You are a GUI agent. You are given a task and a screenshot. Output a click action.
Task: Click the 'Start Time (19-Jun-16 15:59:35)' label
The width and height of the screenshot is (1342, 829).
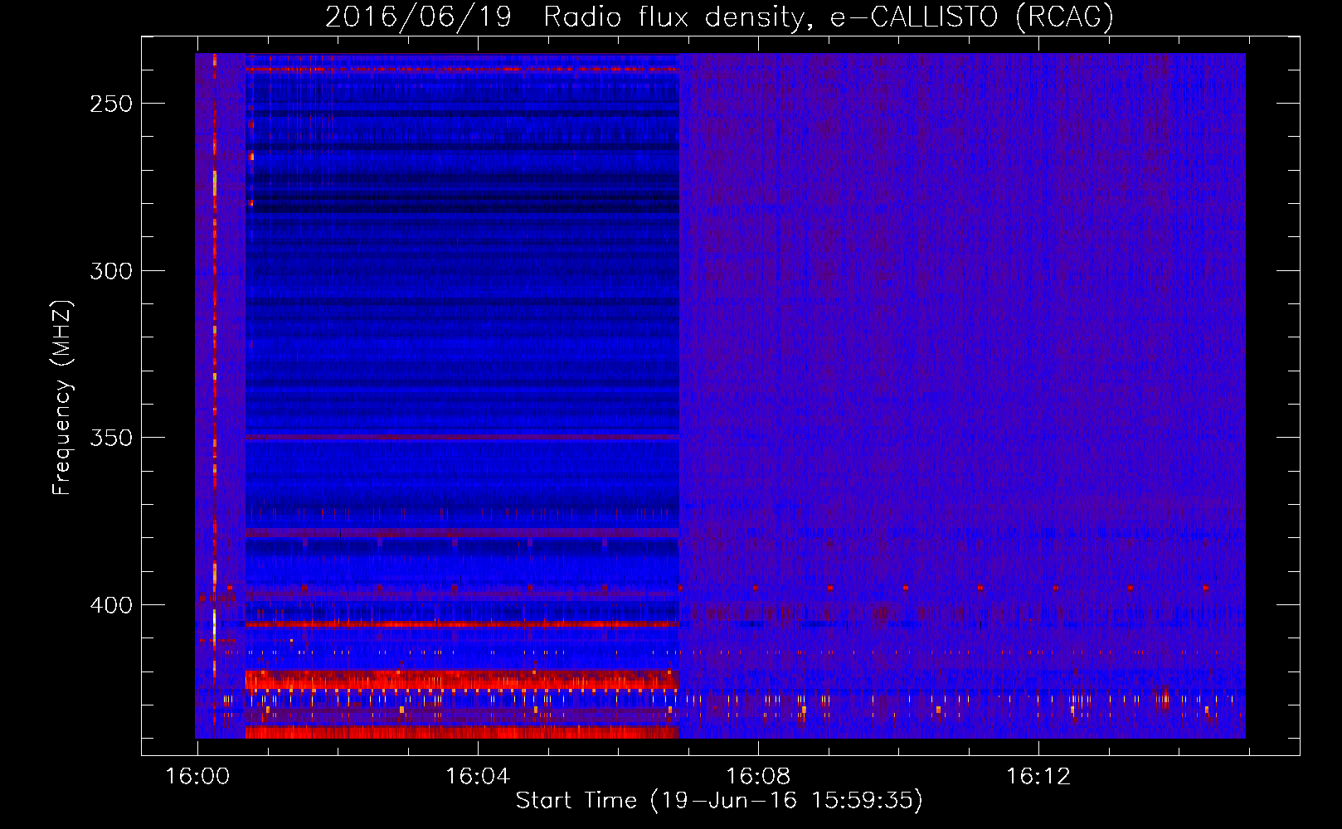tap(719, 801)
